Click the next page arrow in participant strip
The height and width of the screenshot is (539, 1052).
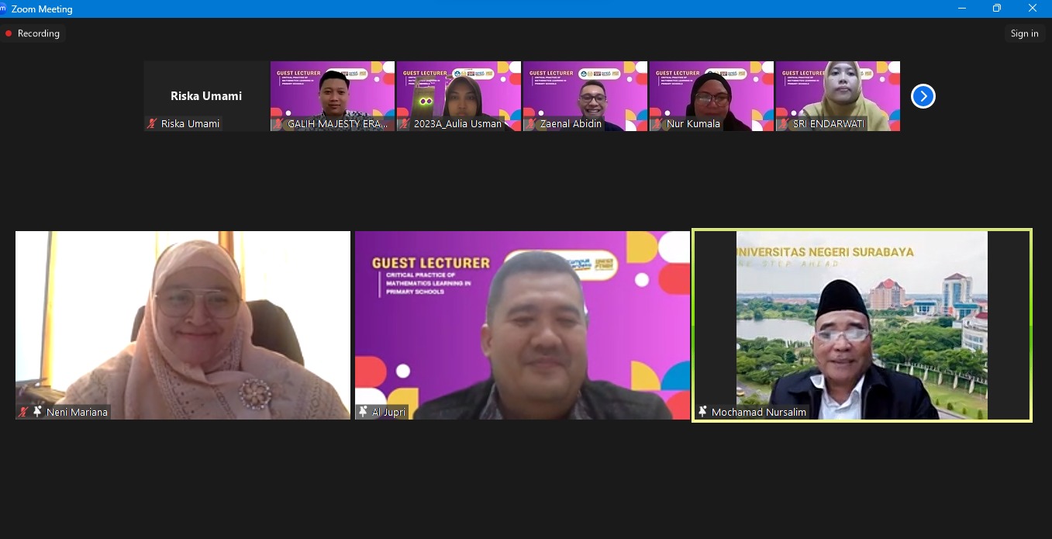[923, 96]
